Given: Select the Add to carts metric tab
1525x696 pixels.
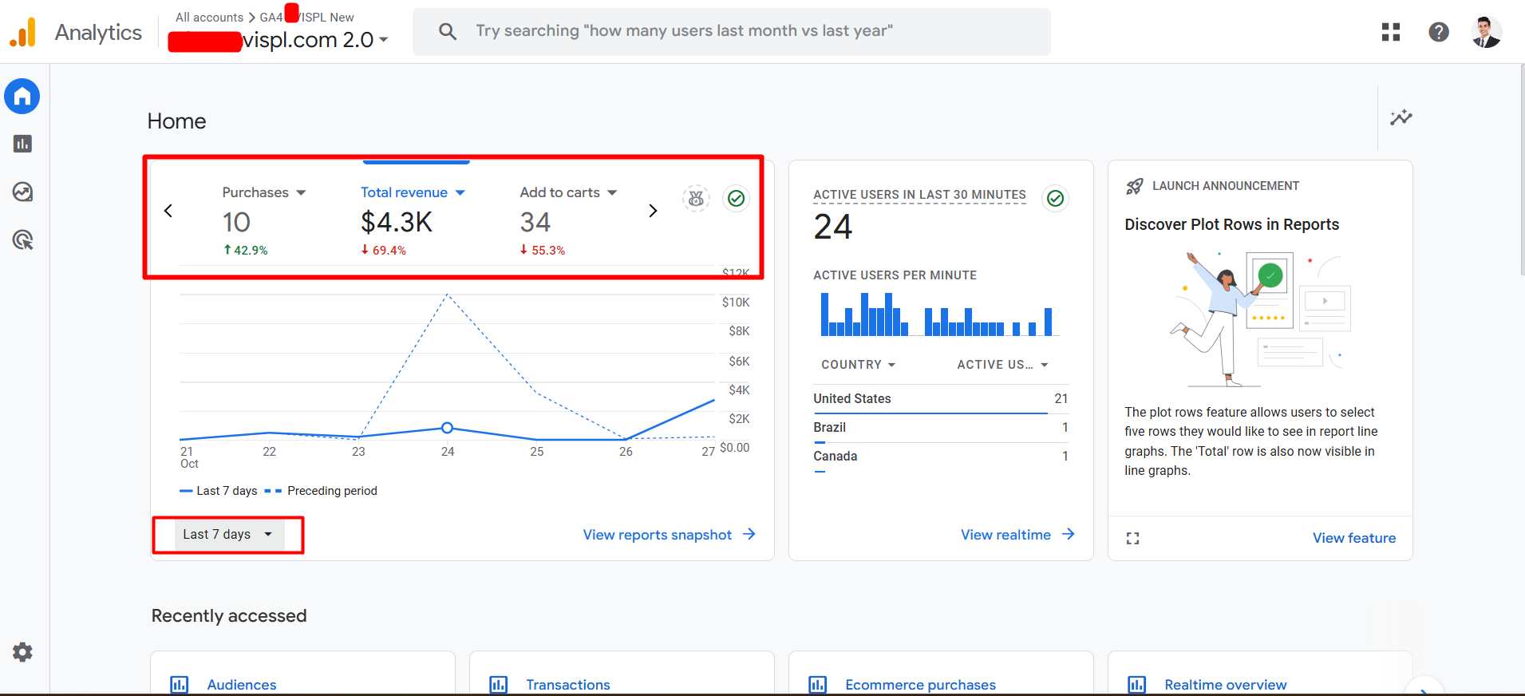Looking at the screenshot, I should click(x=567, y=192).
